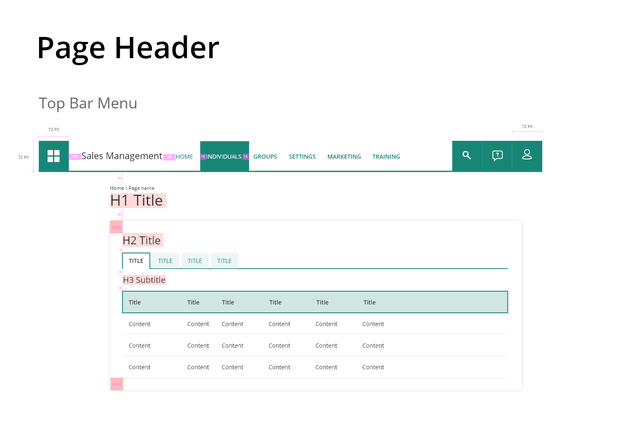The width and height of the screenshot is (632, 437).
Task: Click first row, third column Content cell
Action: coord(233,324)
